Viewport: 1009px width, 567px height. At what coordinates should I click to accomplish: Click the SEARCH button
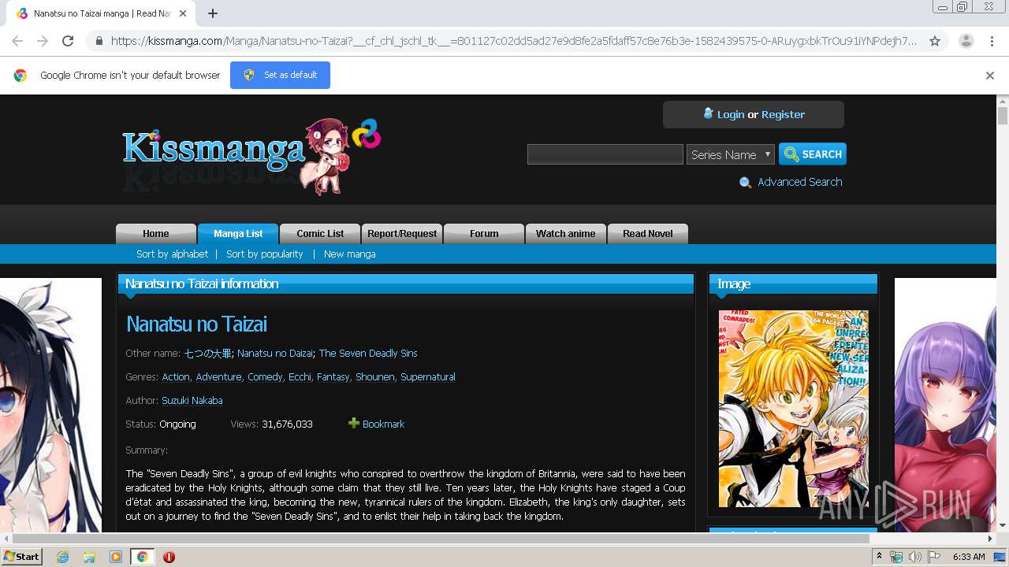click(813, 154)
